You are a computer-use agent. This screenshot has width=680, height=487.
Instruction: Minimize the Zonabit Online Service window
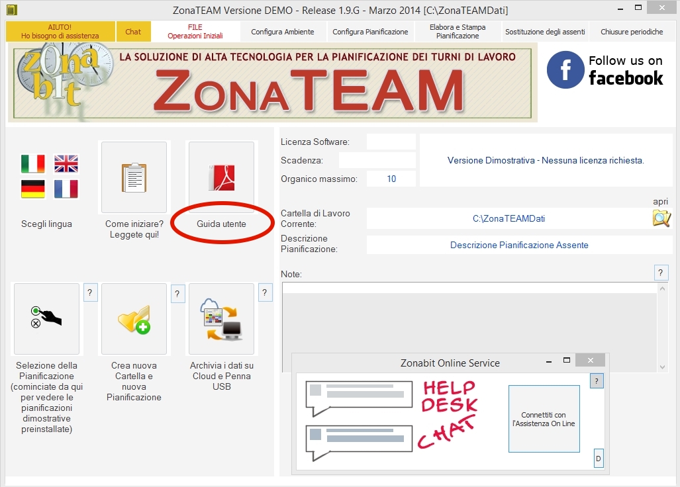549,361
